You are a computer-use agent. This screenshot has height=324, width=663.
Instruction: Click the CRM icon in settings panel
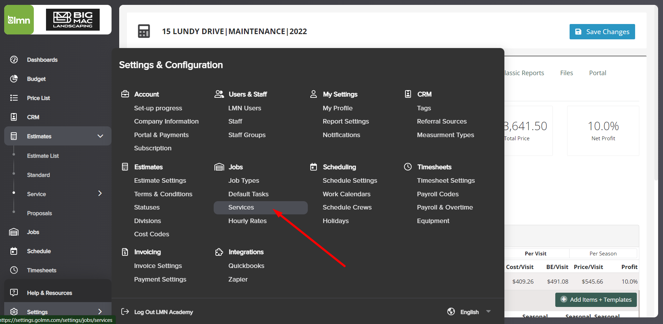(408, 94)
